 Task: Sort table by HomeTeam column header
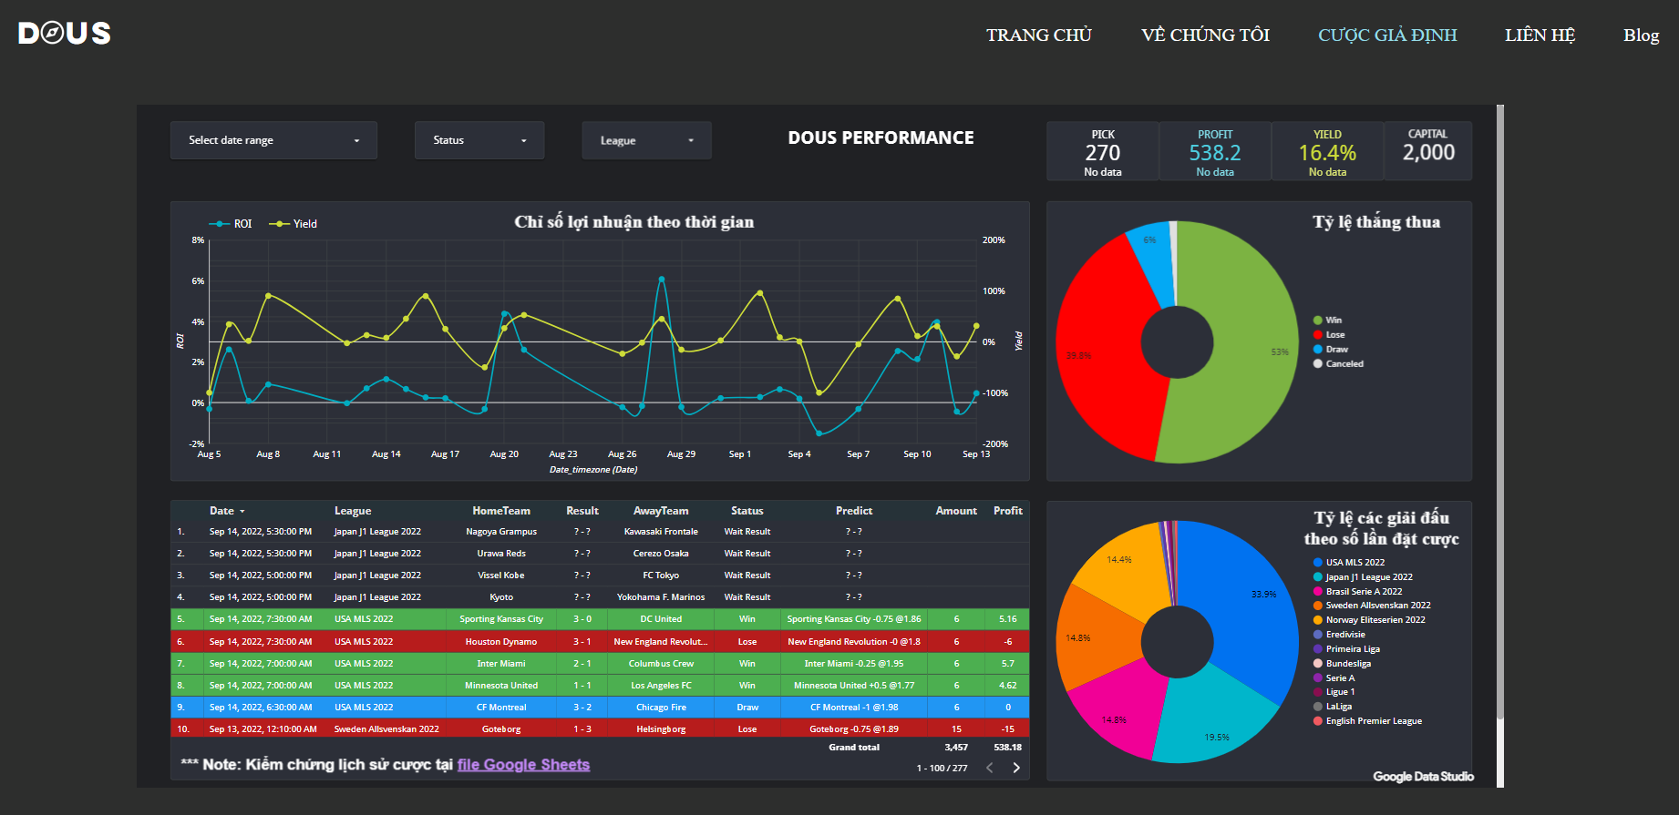pos(501,511)
